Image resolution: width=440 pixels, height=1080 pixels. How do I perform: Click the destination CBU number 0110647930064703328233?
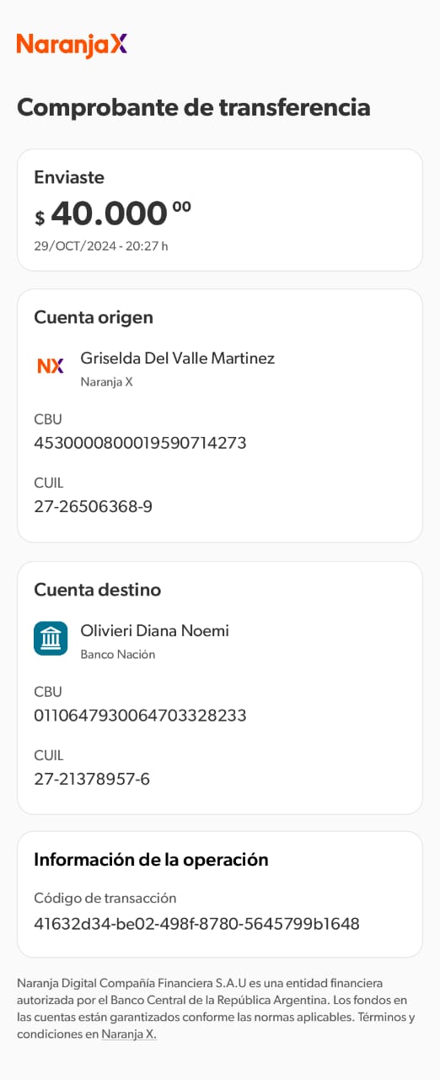pos(140,715)
